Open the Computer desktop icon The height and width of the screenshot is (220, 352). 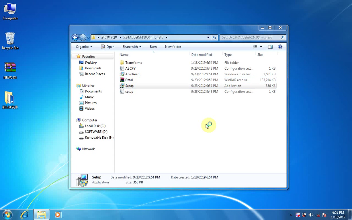(10, 11)
